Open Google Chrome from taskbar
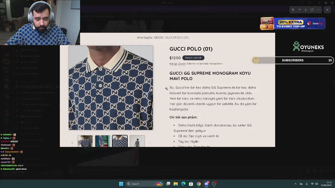This screenshot has width=335, height=188. pos(199,184)
